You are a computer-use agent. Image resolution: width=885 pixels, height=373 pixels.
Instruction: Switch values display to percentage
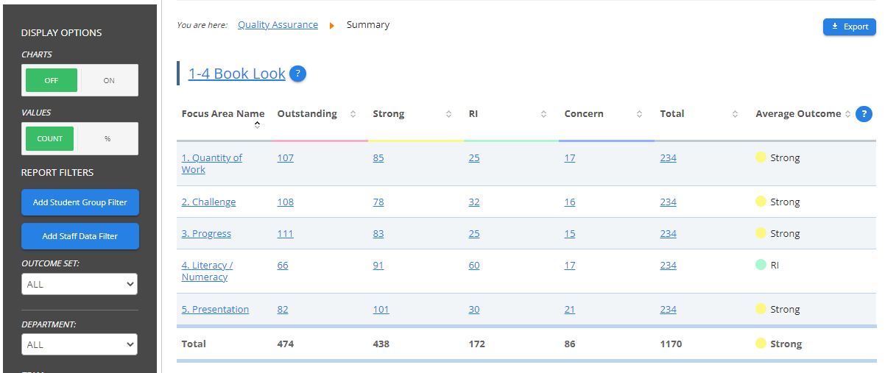click(x=107, y=139)
